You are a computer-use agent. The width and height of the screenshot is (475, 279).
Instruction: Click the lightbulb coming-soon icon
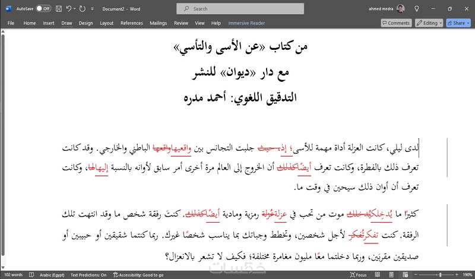click(x=417, y=9)
